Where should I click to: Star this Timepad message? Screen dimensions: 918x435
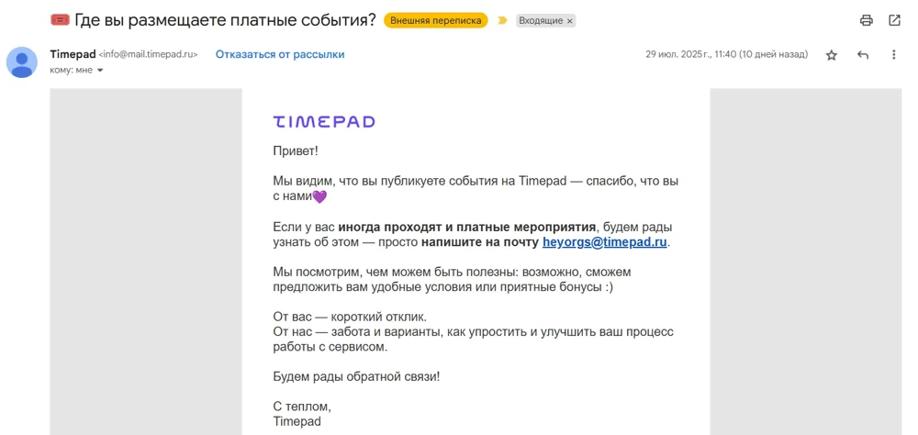[832, 55]
